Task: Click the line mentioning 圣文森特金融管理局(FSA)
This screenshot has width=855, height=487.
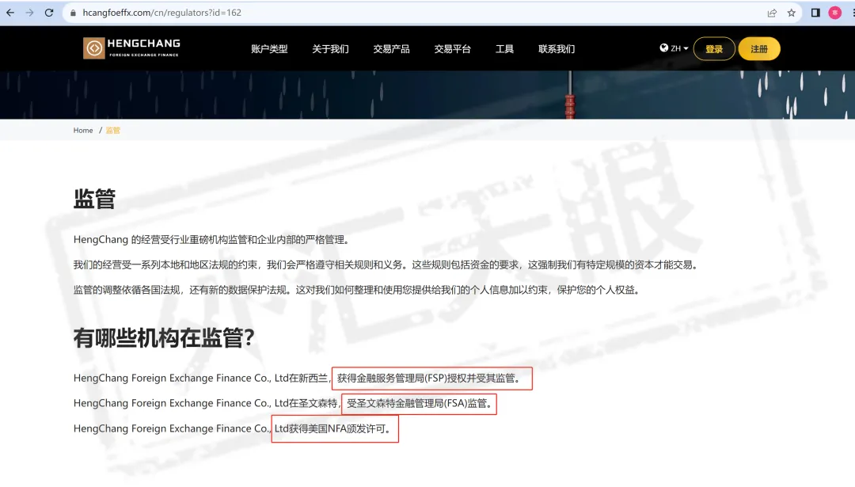Action: coord(283,403)
